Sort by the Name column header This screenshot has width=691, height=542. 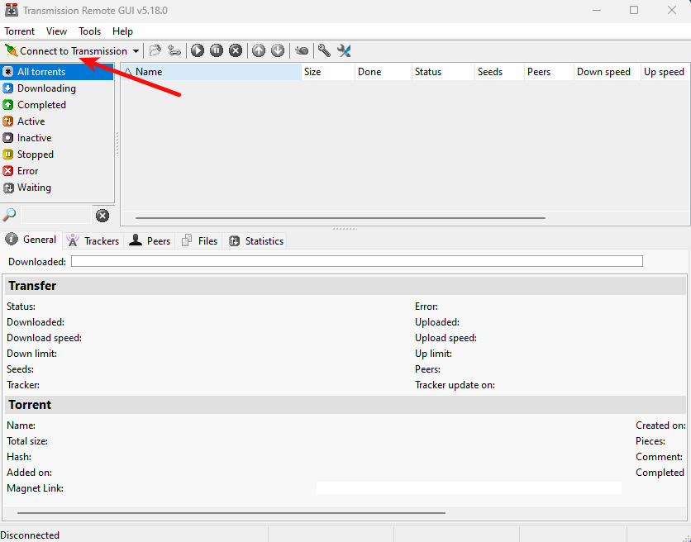tap(212, 72)
